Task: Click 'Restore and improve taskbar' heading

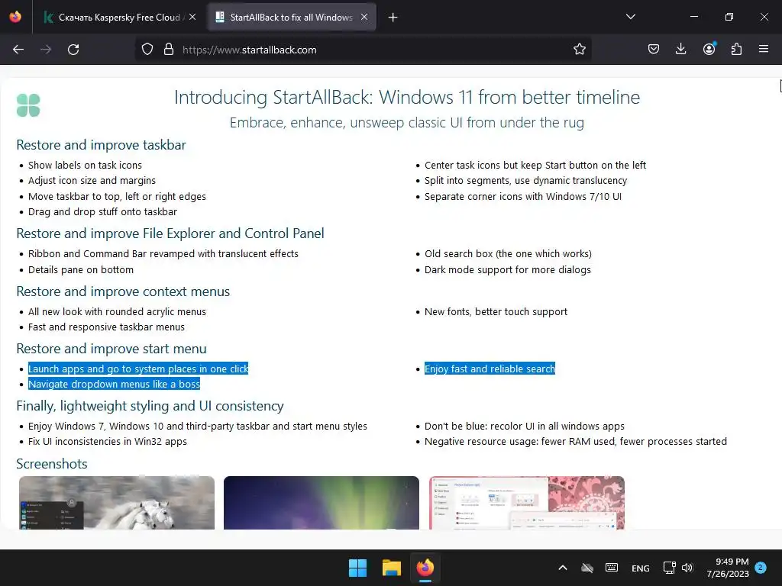Action: (102, 145)
